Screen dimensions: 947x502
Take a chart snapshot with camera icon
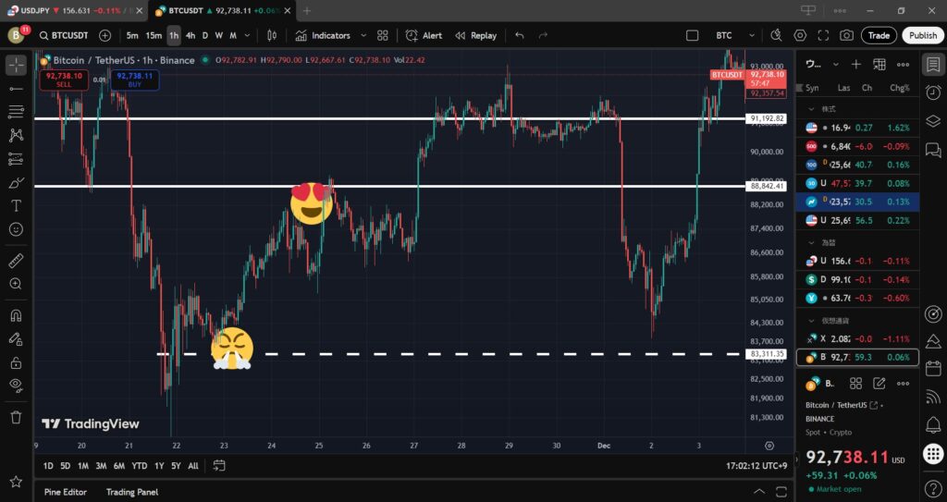[x=846, y=35]
